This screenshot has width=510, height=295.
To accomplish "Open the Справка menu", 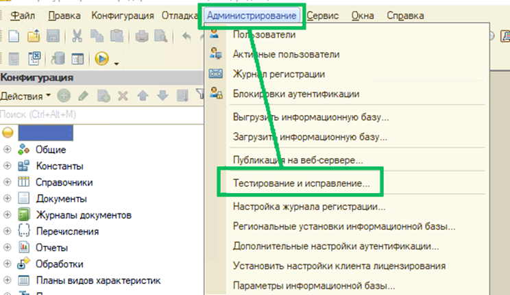I will (405, 16).
